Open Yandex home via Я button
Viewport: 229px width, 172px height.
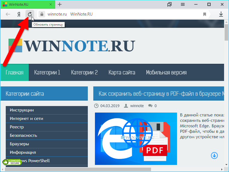coord(19,14)
